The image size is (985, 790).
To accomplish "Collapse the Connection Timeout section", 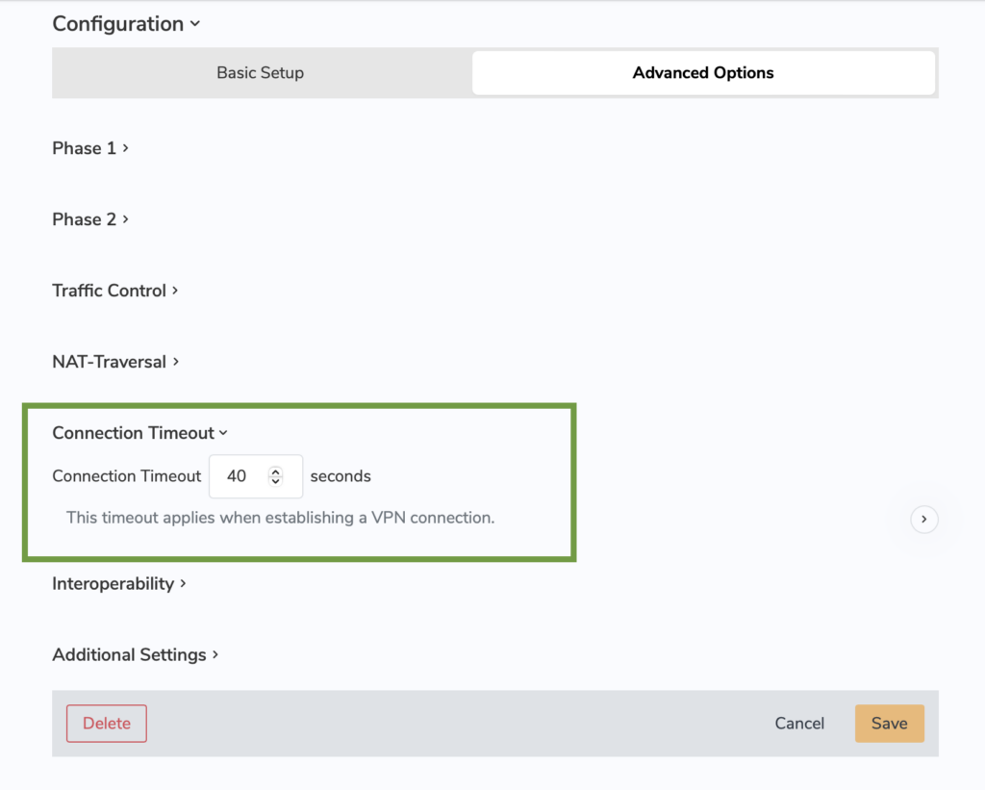I will 140,433.
